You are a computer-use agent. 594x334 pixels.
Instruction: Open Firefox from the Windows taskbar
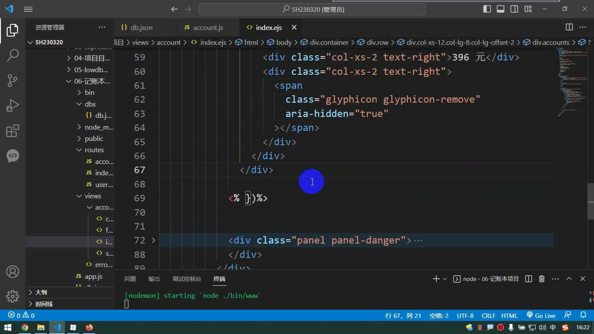point(89,327)
